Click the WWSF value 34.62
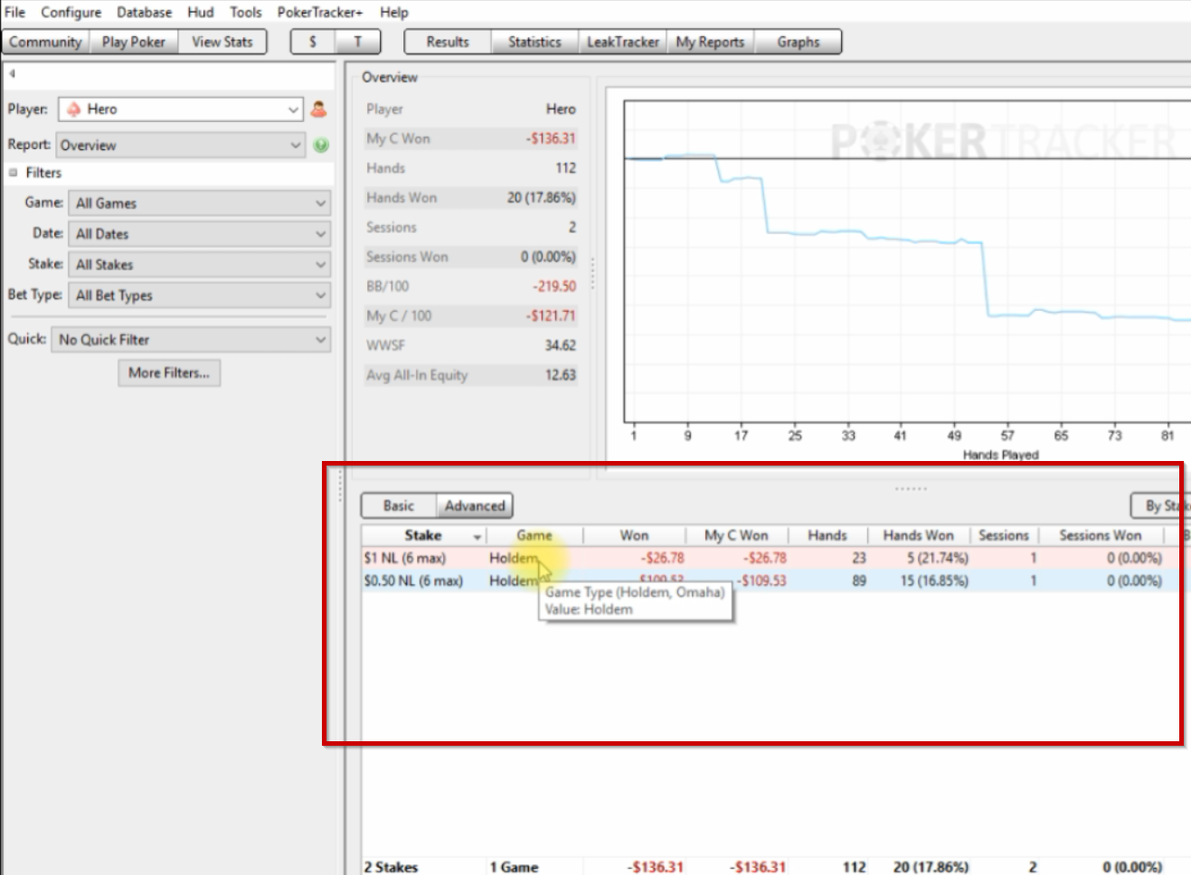The height and width of the screenshot is (875, 1191). click(561, 345)
